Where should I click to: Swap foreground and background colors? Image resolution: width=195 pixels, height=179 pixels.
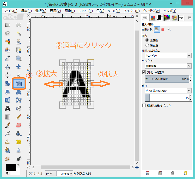[x=19, y=165]
